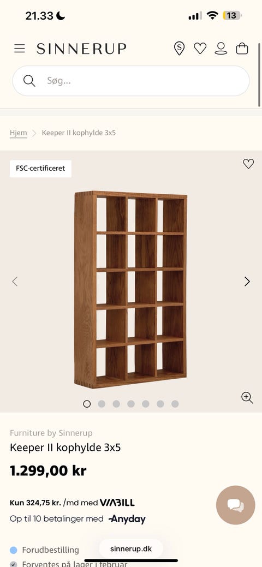
Task: Click the search magnifier icon
Action: coord(29,81)
